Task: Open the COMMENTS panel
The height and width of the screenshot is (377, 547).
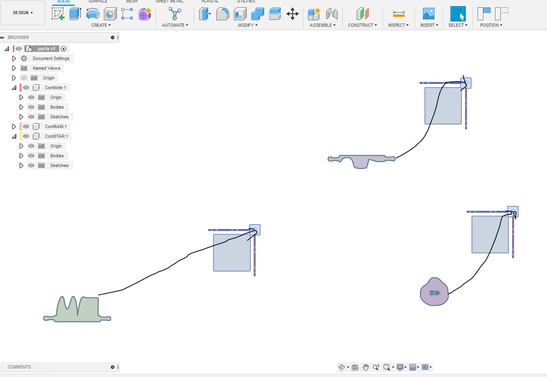Action: (x=19, y=367)
